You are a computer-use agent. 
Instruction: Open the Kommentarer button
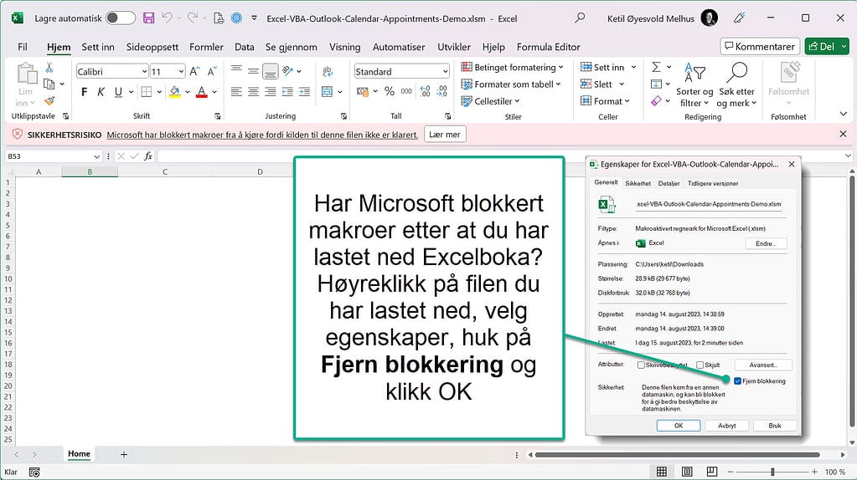click(x=760, y=46)
